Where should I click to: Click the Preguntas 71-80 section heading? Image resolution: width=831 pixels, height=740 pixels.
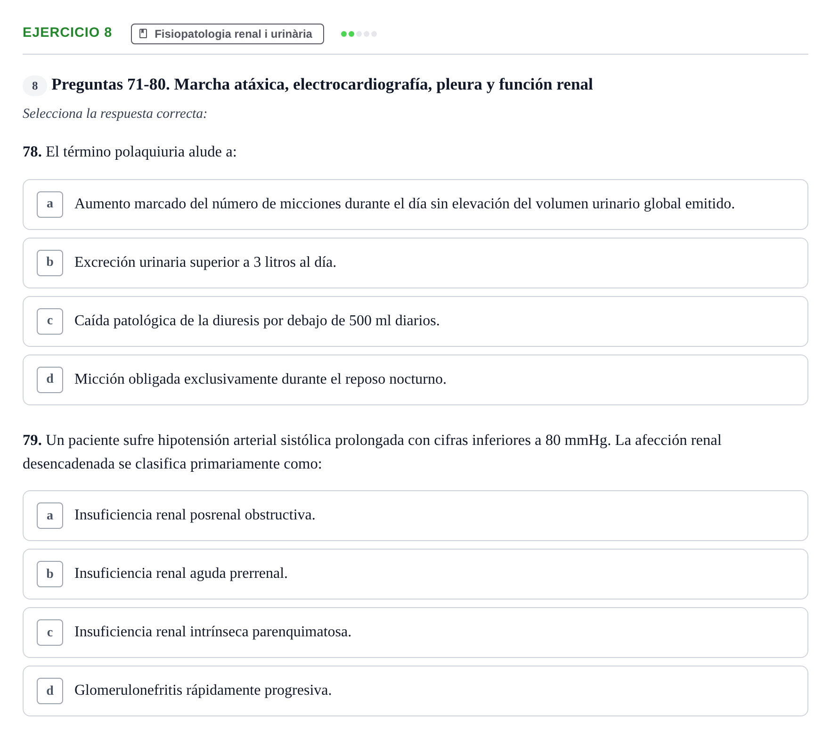coord(322,84)
